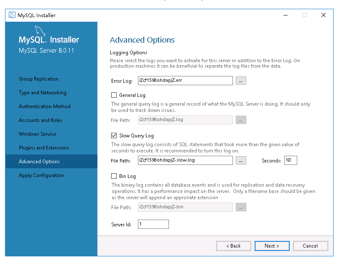
Task: Click the Slow Query Log File Path field
Action: pyautogui.click(x=185, y=160)
